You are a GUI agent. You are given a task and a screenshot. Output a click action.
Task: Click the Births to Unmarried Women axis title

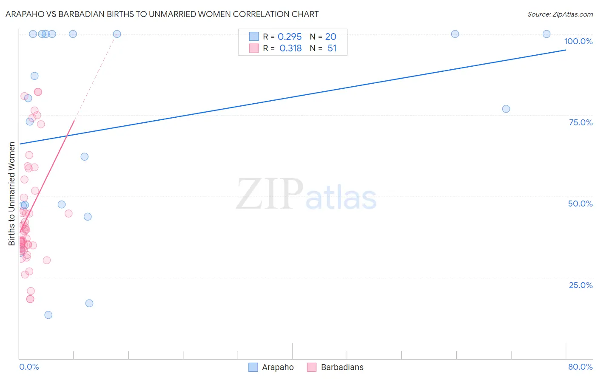pyautogui.click(x=12, y=194)
